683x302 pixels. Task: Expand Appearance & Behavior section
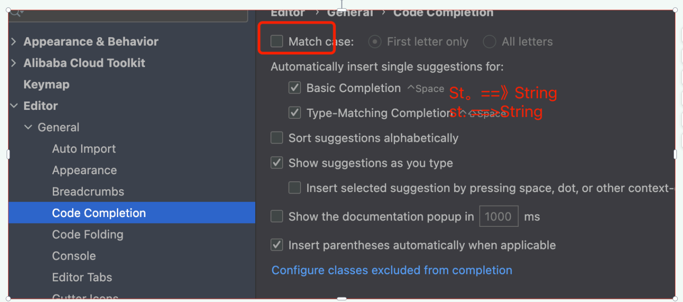14,41
